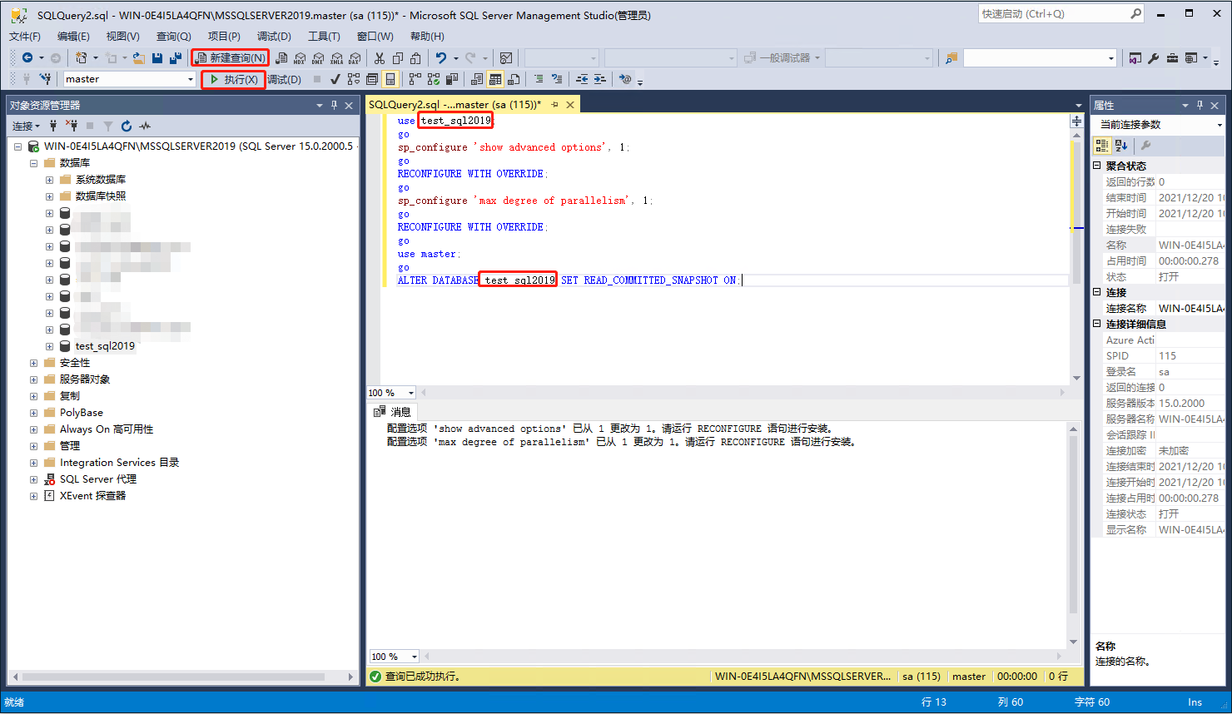Click the parse query checkmark icon

tap(335, 79)
